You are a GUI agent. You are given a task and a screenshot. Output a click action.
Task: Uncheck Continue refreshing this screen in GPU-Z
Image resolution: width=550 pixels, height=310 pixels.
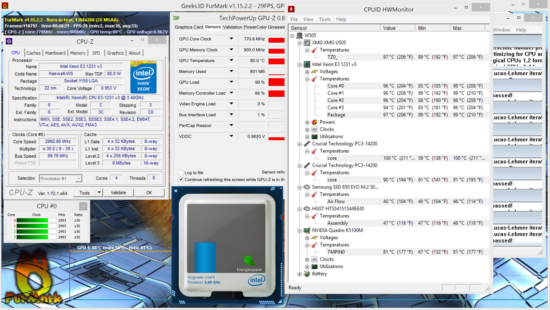coord(181,180)
